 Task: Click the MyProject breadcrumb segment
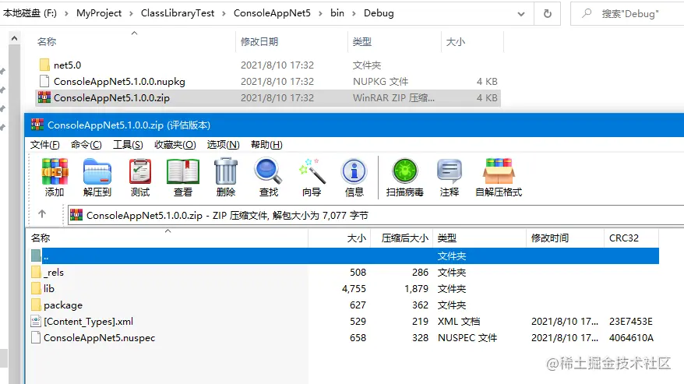tap(99, 13)
